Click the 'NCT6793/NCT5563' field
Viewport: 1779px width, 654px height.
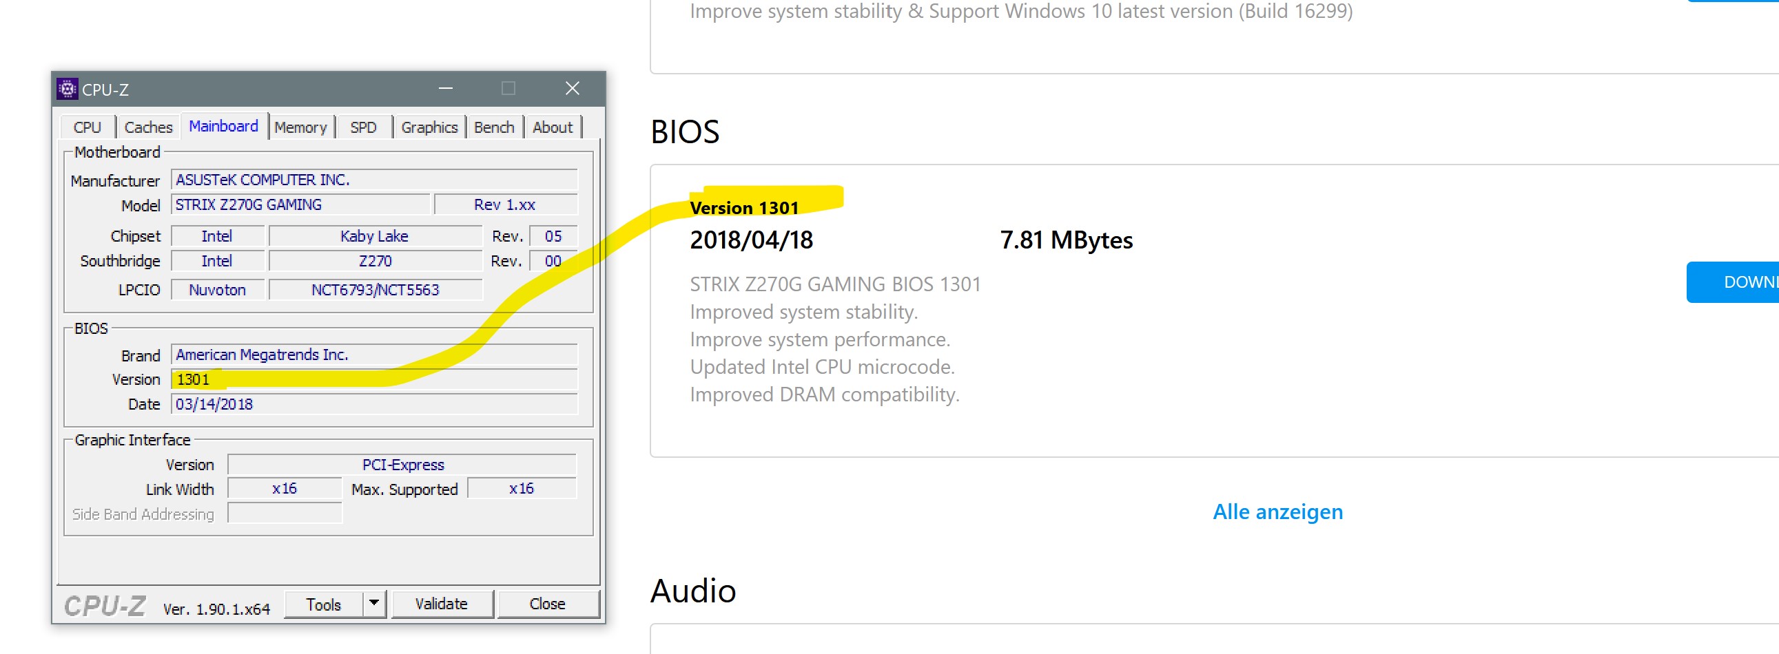(375, 291)
